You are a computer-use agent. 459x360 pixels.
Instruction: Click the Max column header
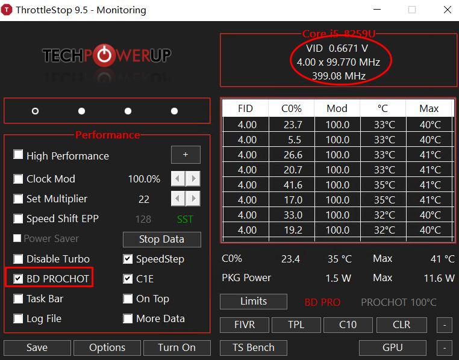tap(429, 108)
